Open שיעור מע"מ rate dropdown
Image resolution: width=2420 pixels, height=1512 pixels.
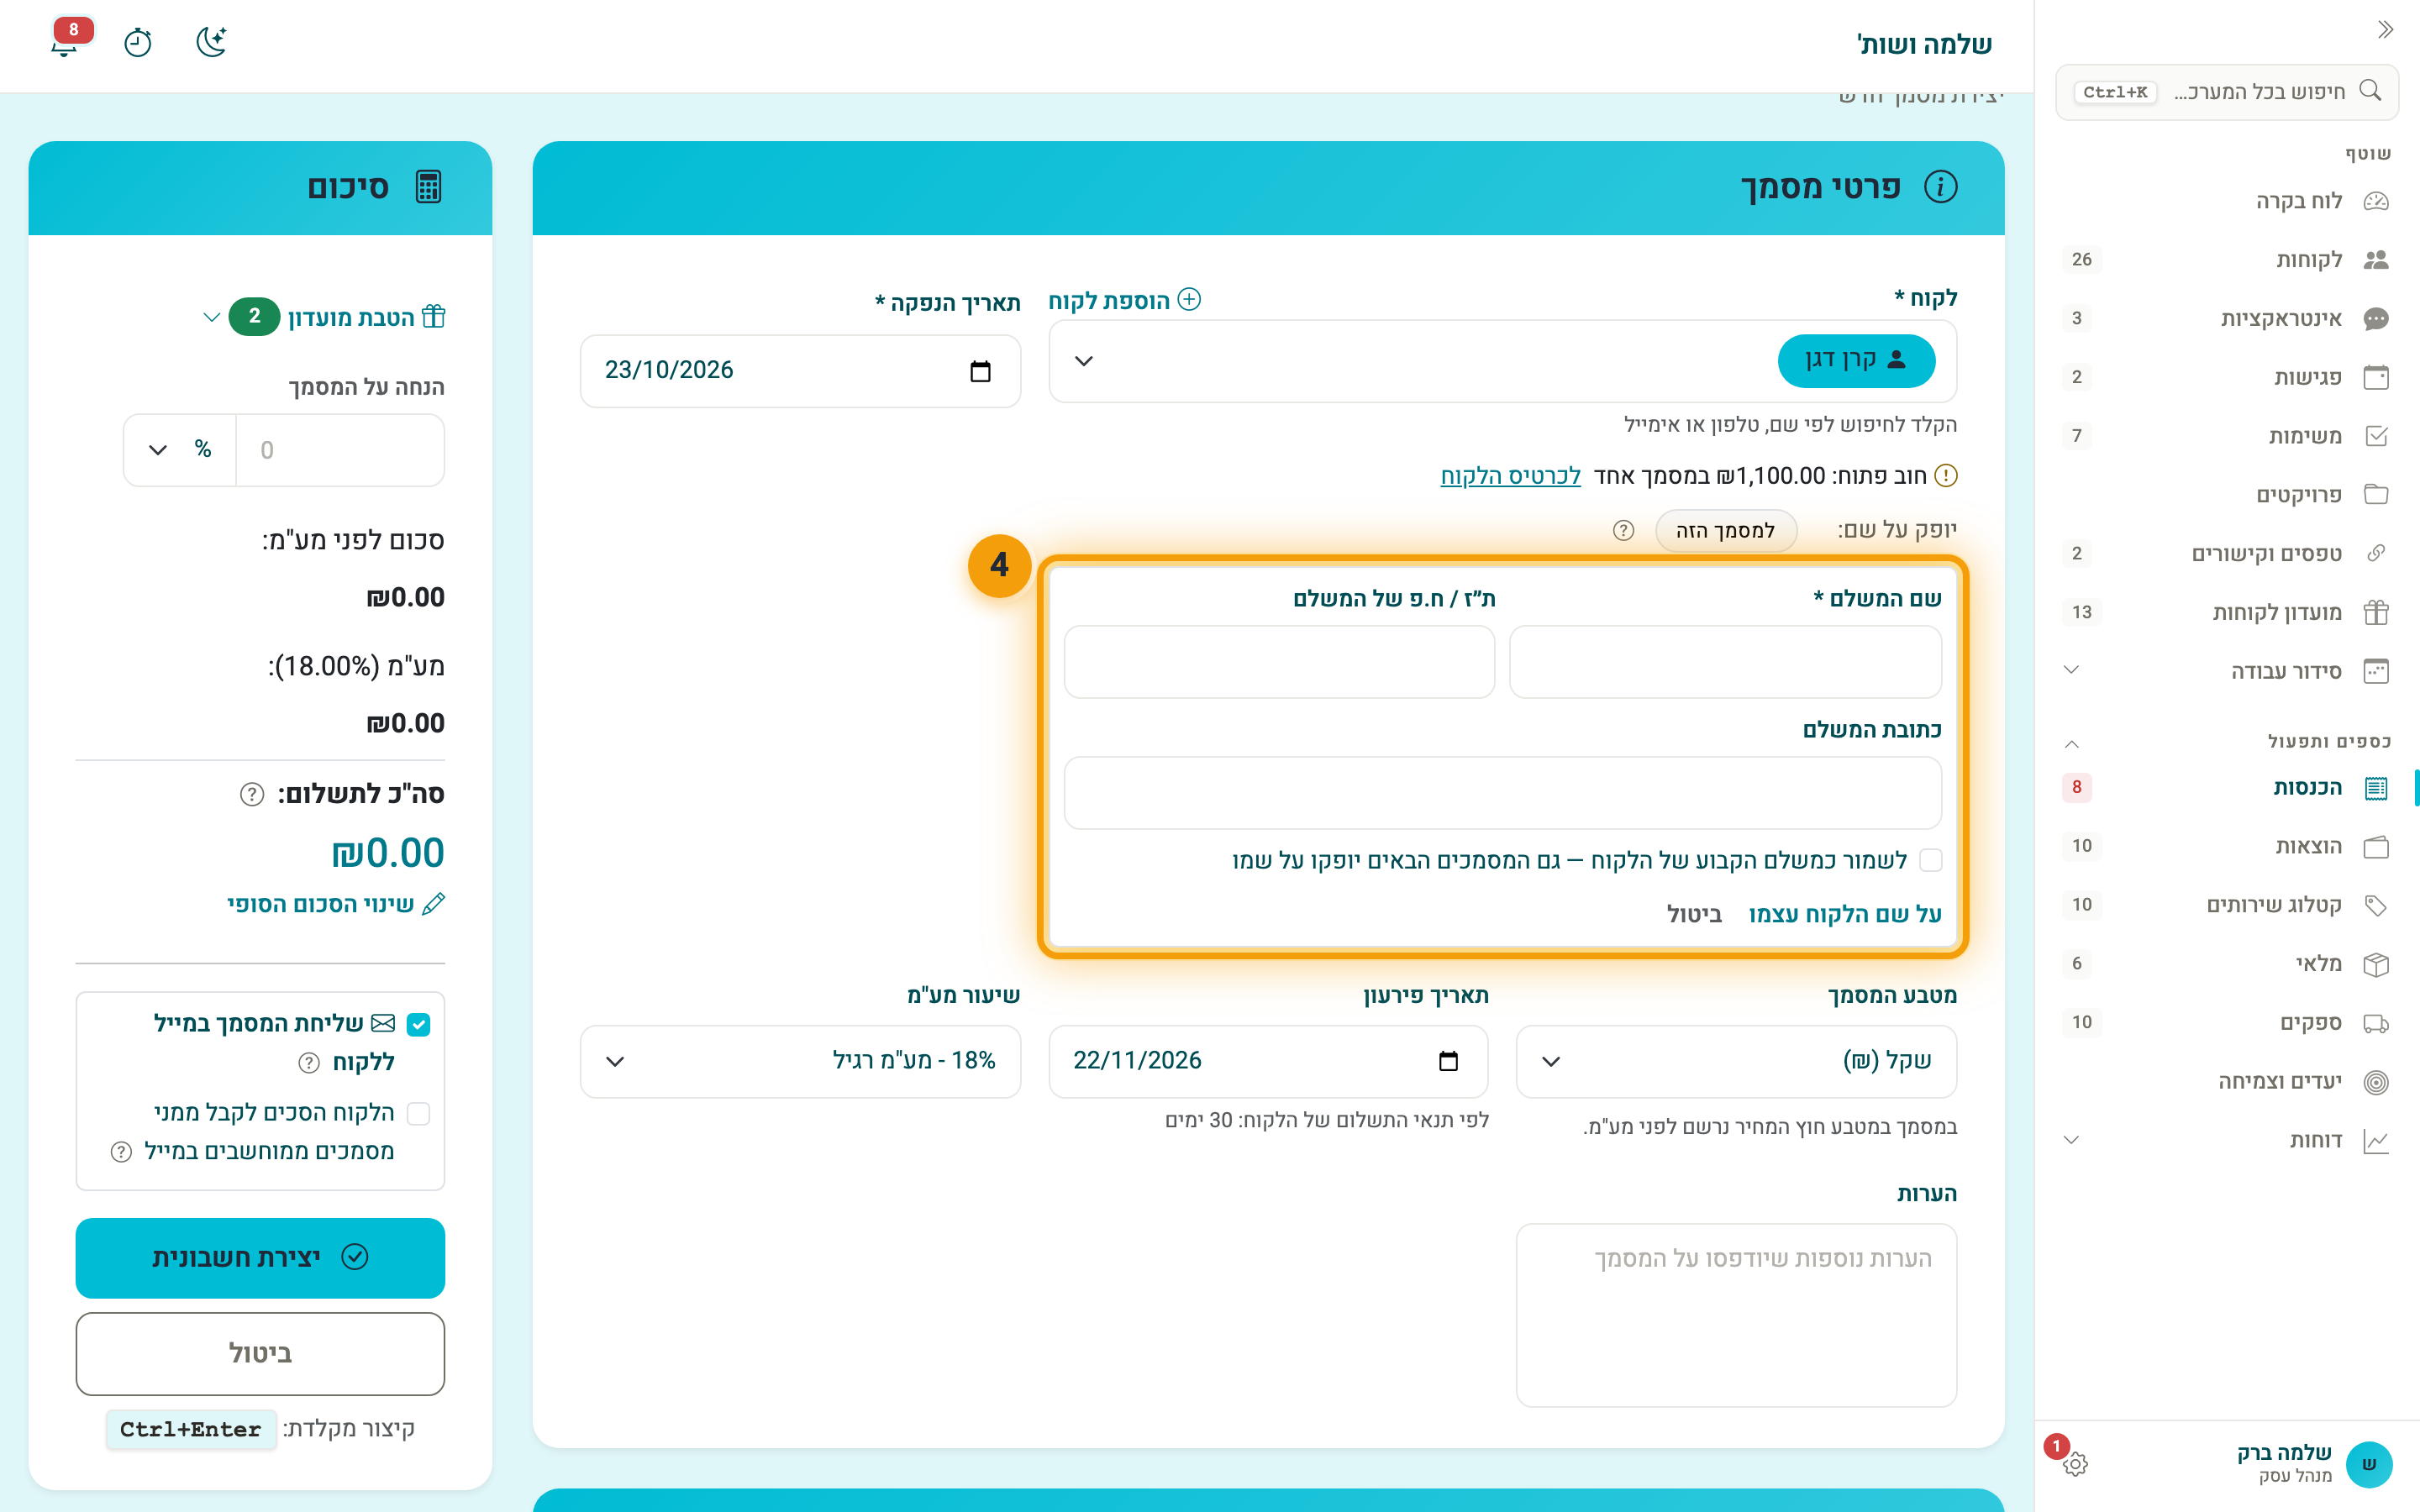click(x=800, y=1061)
